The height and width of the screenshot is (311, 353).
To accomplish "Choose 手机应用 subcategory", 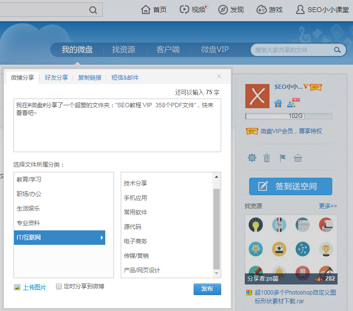I will coord(135,198).
